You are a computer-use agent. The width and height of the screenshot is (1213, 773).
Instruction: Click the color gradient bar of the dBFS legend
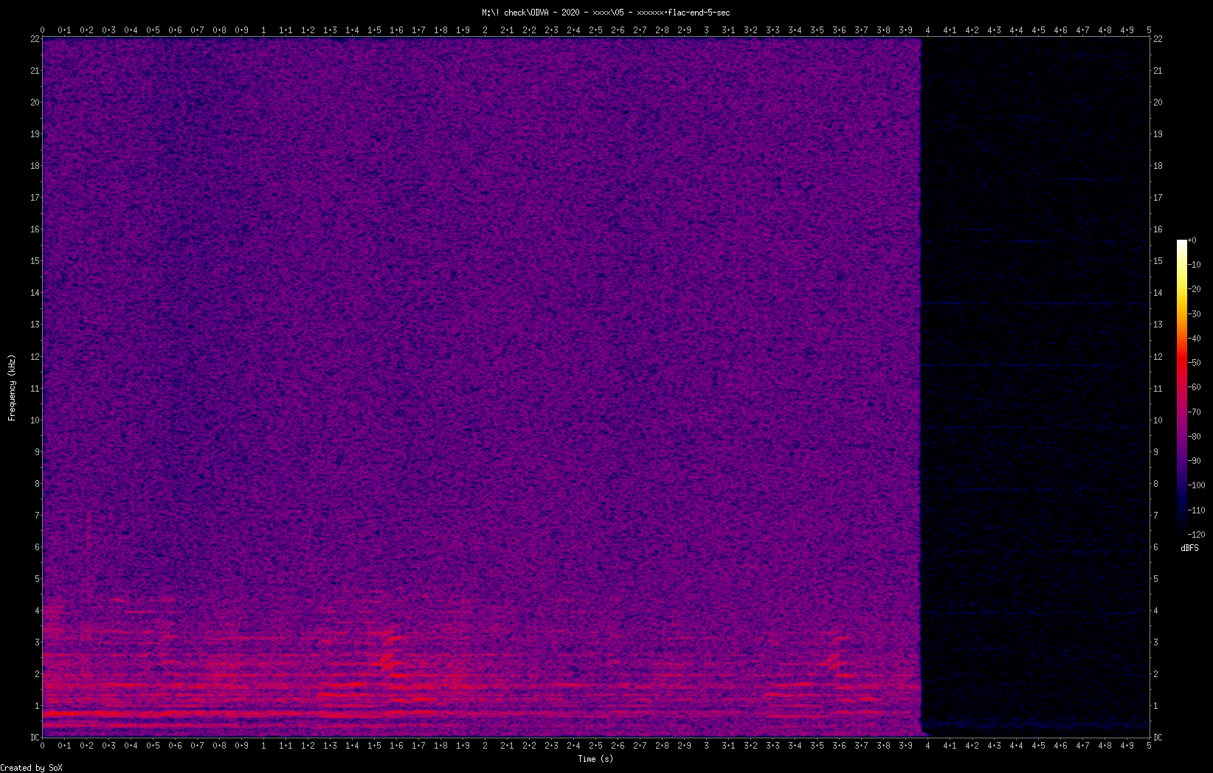tap(1182, 387)
